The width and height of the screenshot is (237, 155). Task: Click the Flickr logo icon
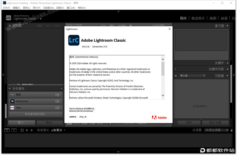pos(12,108)
